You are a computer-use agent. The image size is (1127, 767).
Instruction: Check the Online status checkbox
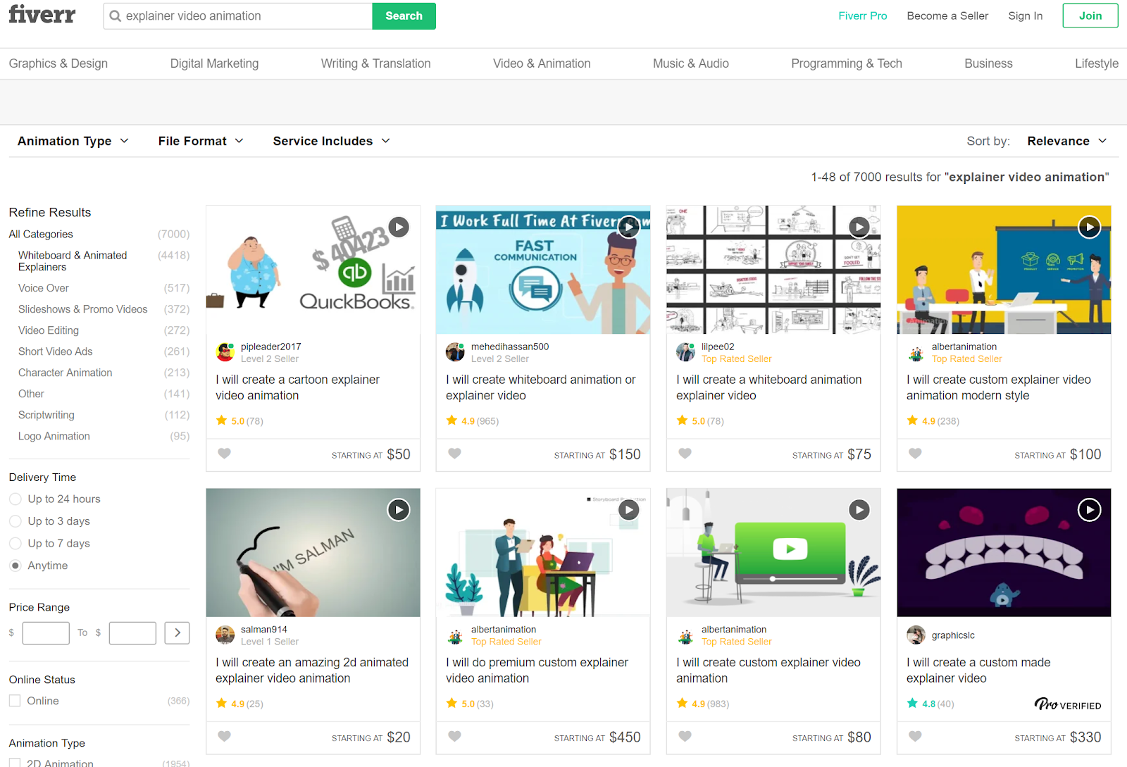click(15, 701)
